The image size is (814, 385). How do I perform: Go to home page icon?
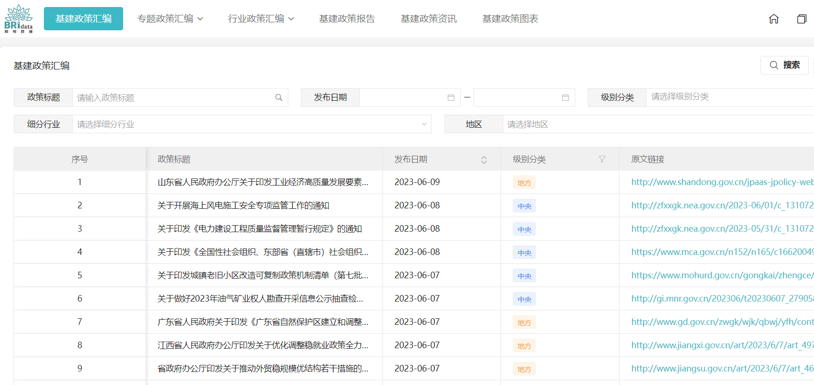pos(774,19)
